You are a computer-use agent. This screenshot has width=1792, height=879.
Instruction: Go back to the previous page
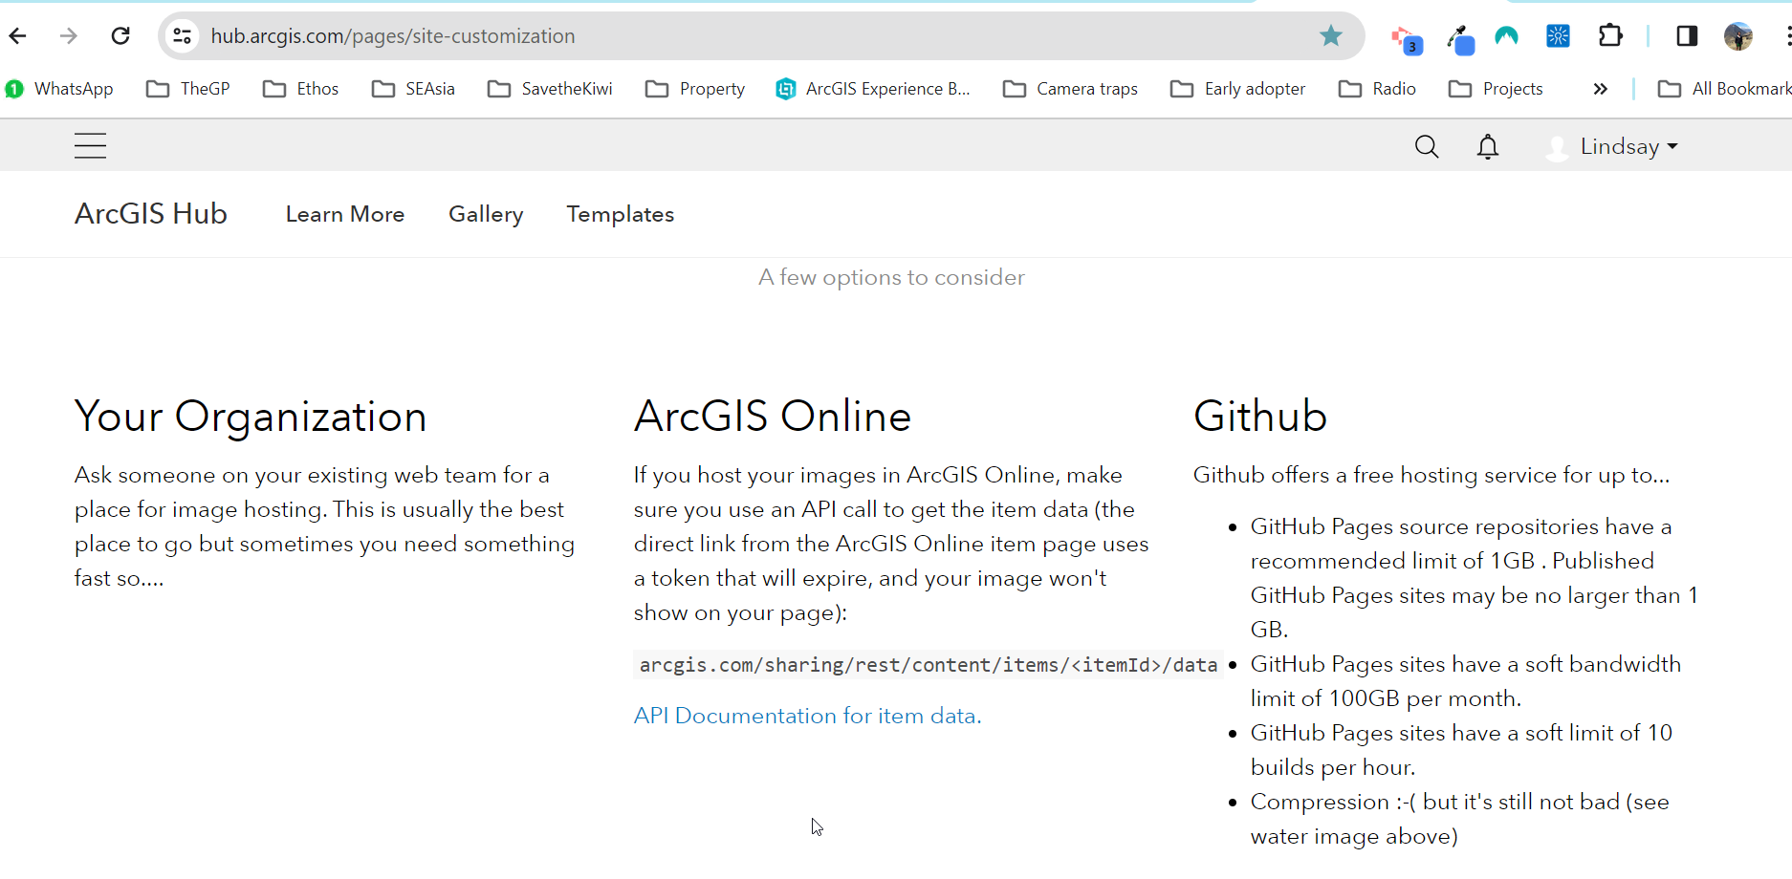18,36
